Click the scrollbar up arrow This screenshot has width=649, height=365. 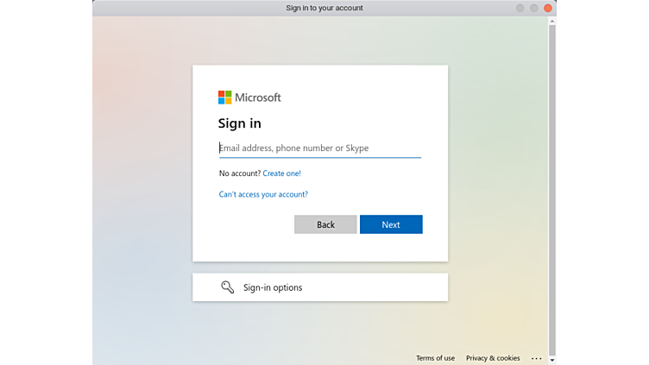552,21
